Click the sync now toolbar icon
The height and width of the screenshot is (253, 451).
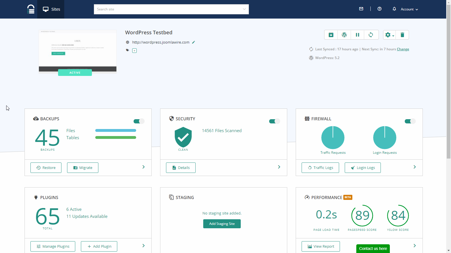(x=371, y=35)
